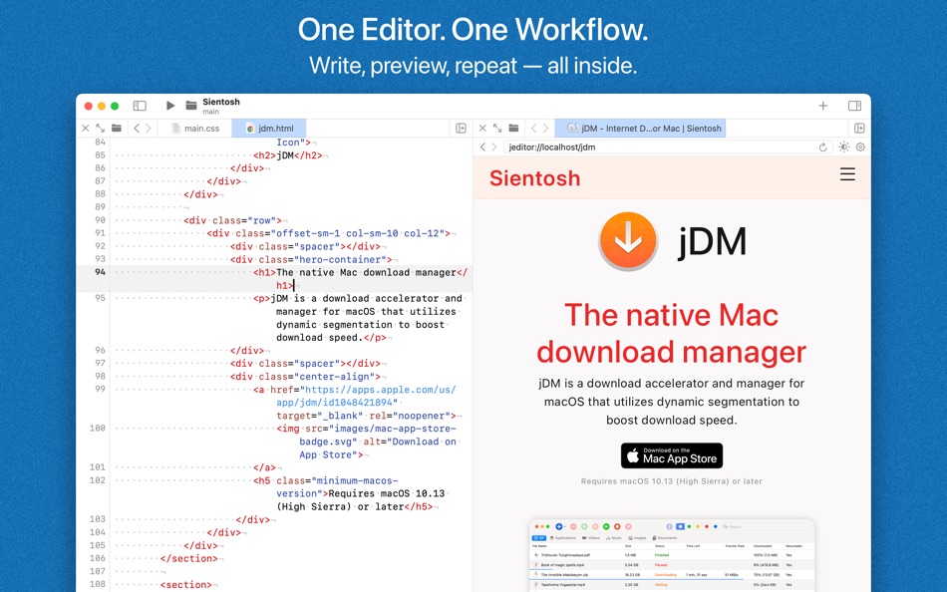Open file browser in right preview pane
This screenshot has height=592, width=947.
(x=513, y=128)
